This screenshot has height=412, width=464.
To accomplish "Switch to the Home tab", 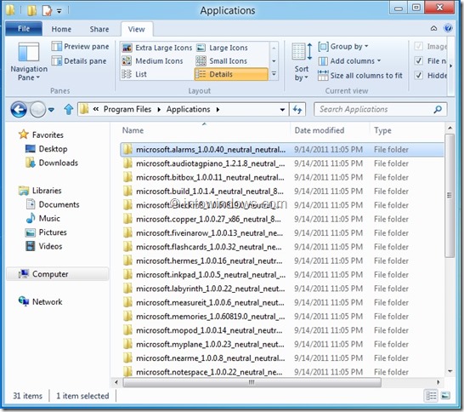I will click(61, 29).
